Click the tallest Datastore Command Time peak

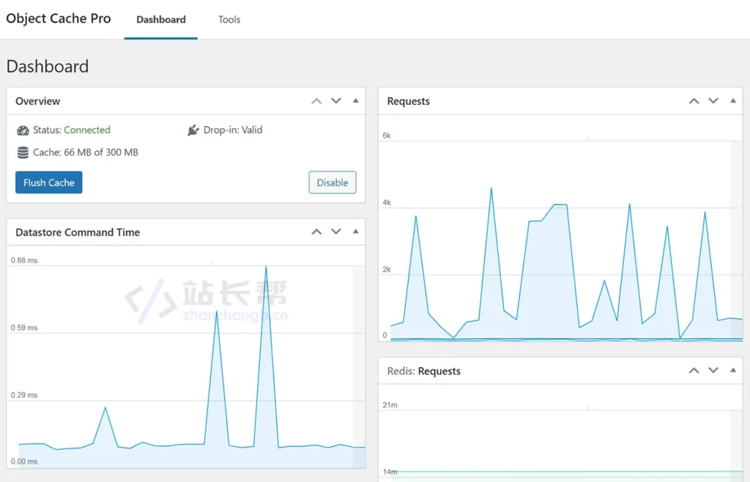[x=265, y=267]
